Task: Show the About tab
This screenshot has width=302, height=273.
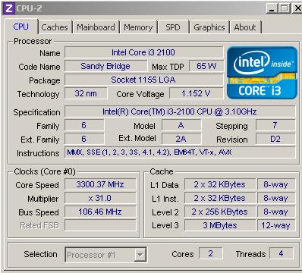Action: [x=245, y=27]
